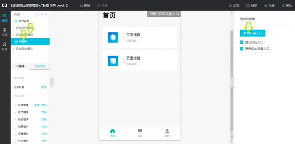Collapse the left panel with the arrow handle

[x=52, y=82]
